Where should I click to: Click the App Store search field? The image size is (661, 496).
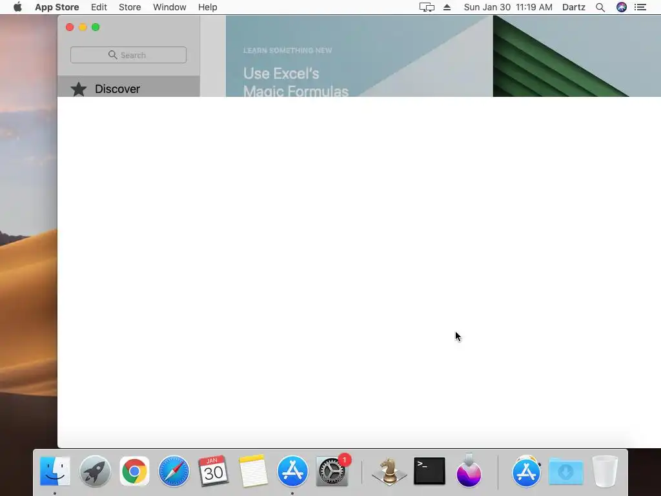click(128, 55)
